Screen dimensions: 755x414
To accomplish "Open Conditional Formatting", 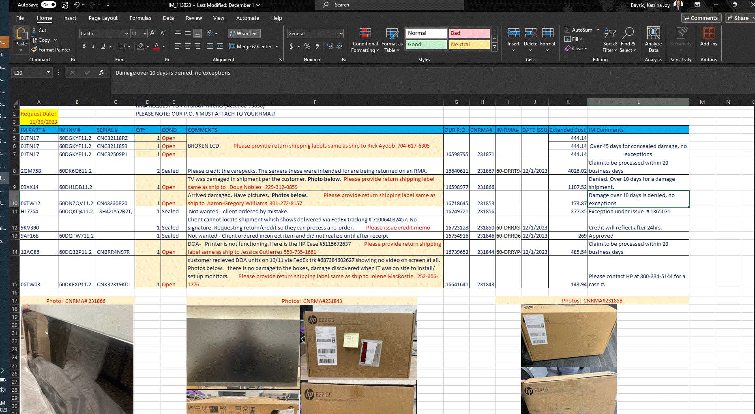I will (x=365, y=40).
